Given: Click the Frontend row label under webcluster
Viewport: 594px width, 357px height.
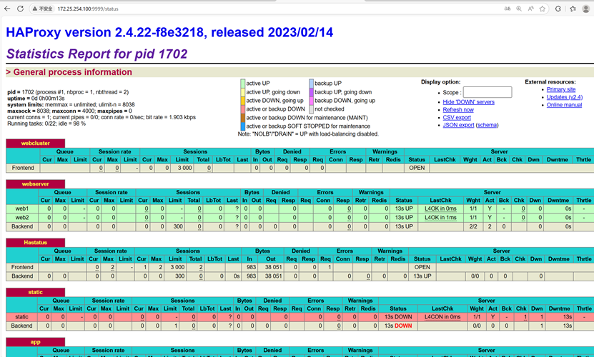Looking at the screenshot, I should (23, 168).
